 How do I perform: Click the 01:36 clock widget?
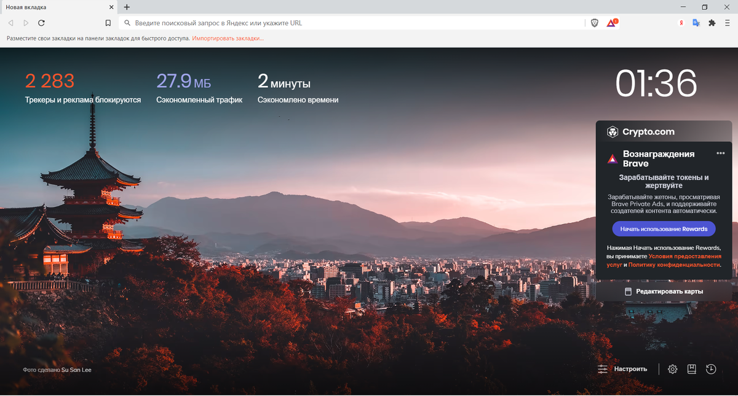tap(656, 83)
